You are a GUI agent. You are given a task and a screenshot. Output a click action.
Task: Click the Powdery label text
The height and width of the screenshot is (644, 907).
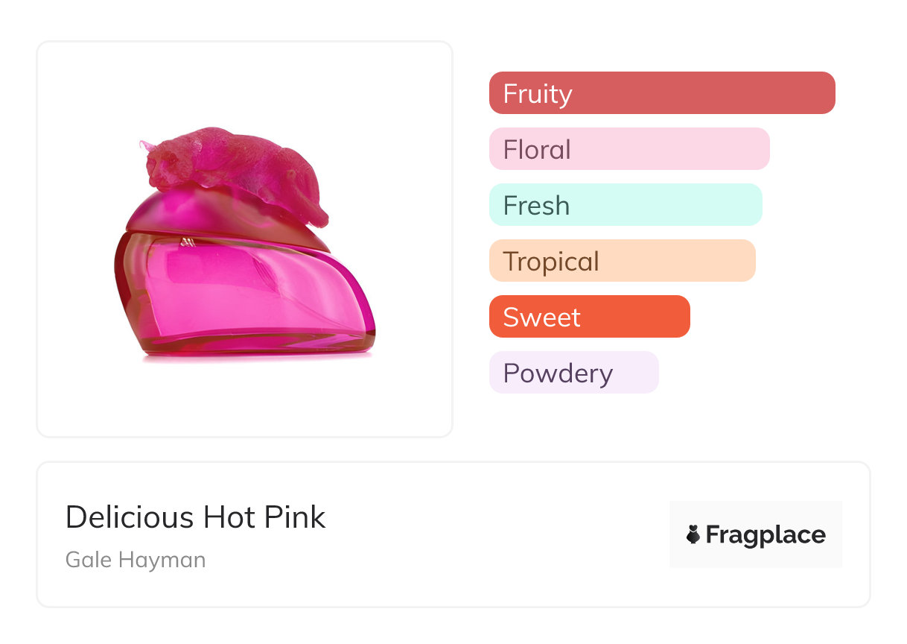558,373
